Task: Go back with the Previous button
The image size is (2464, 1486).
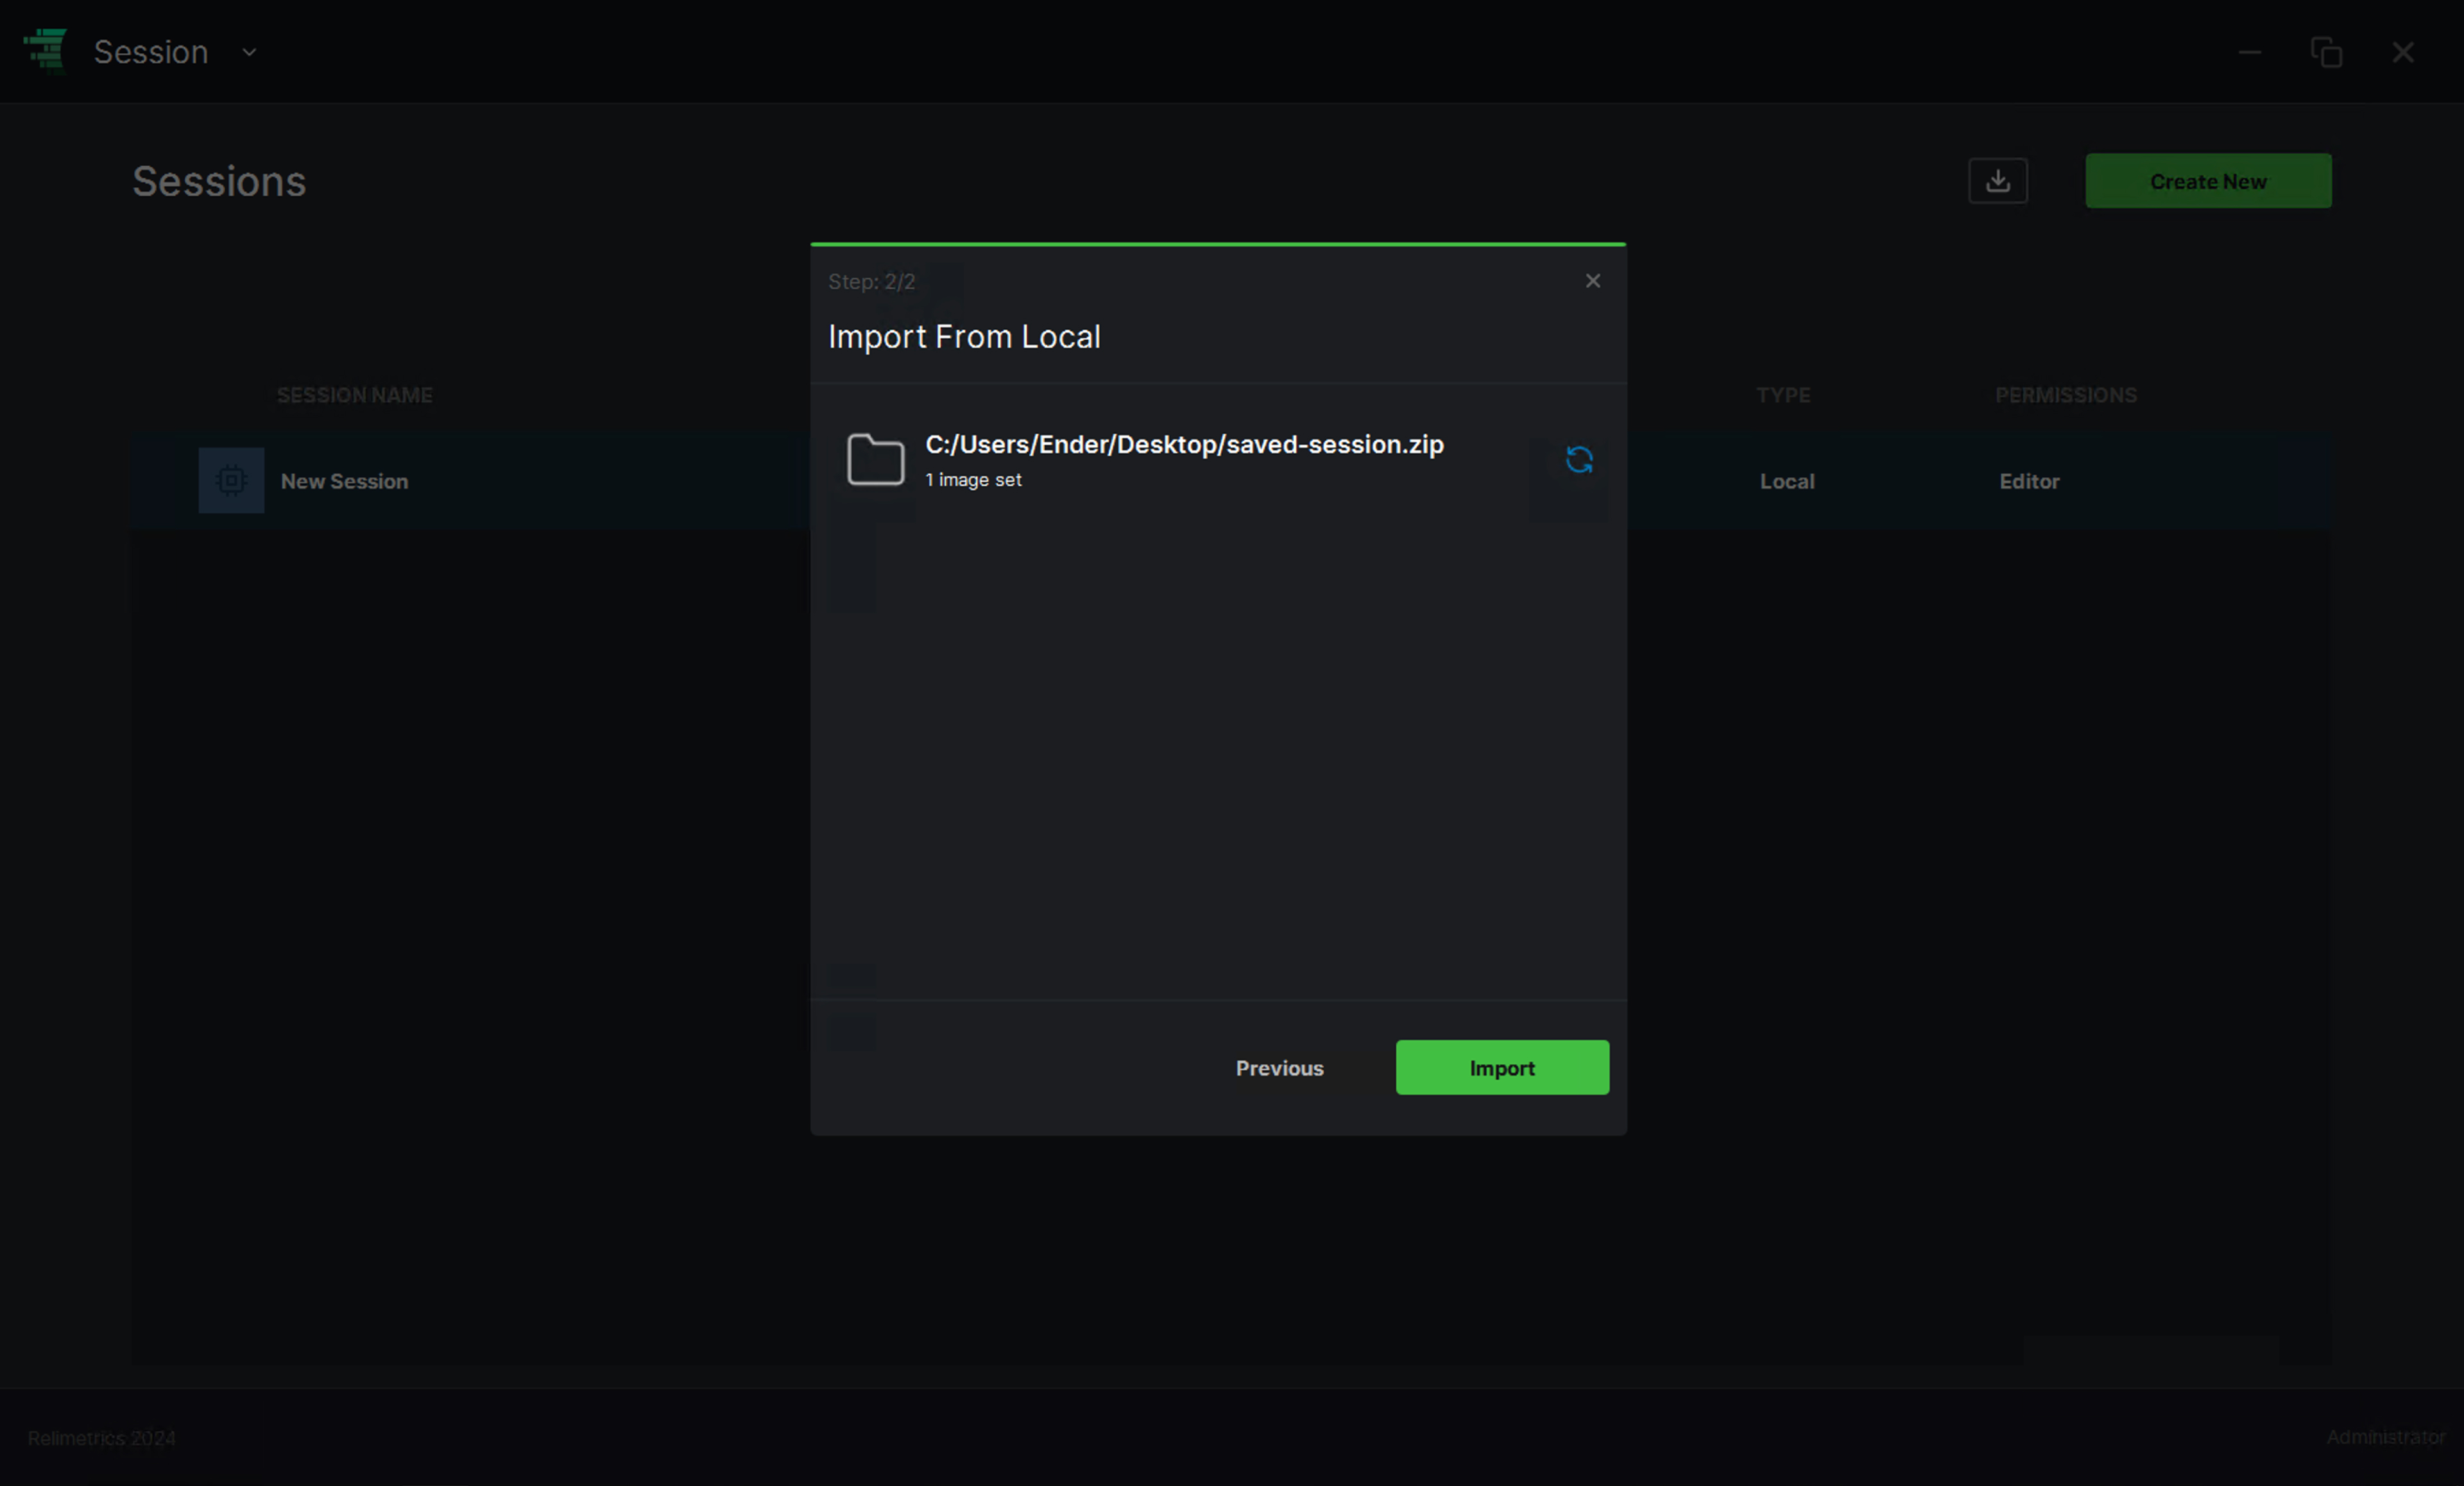Action: click(1279, 1067)
